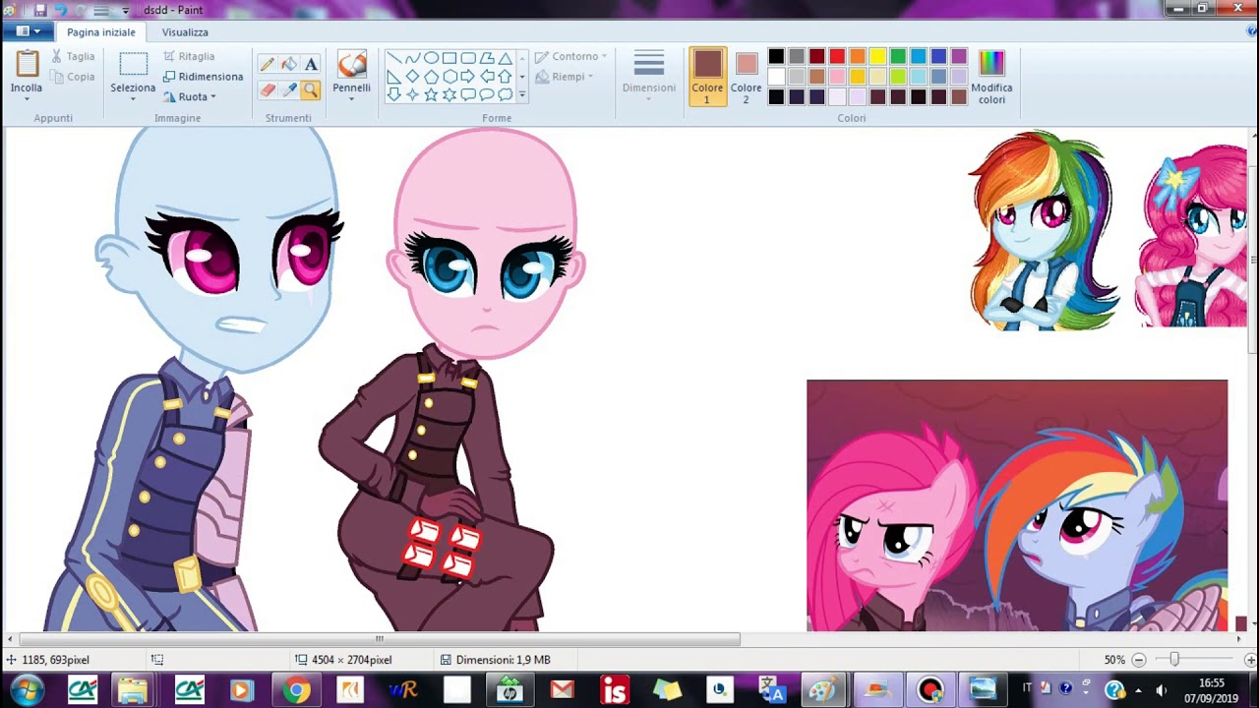Screen dimensions: 1259x708
Task: Select the Rectangular selection icon
Action: (133, 65)
